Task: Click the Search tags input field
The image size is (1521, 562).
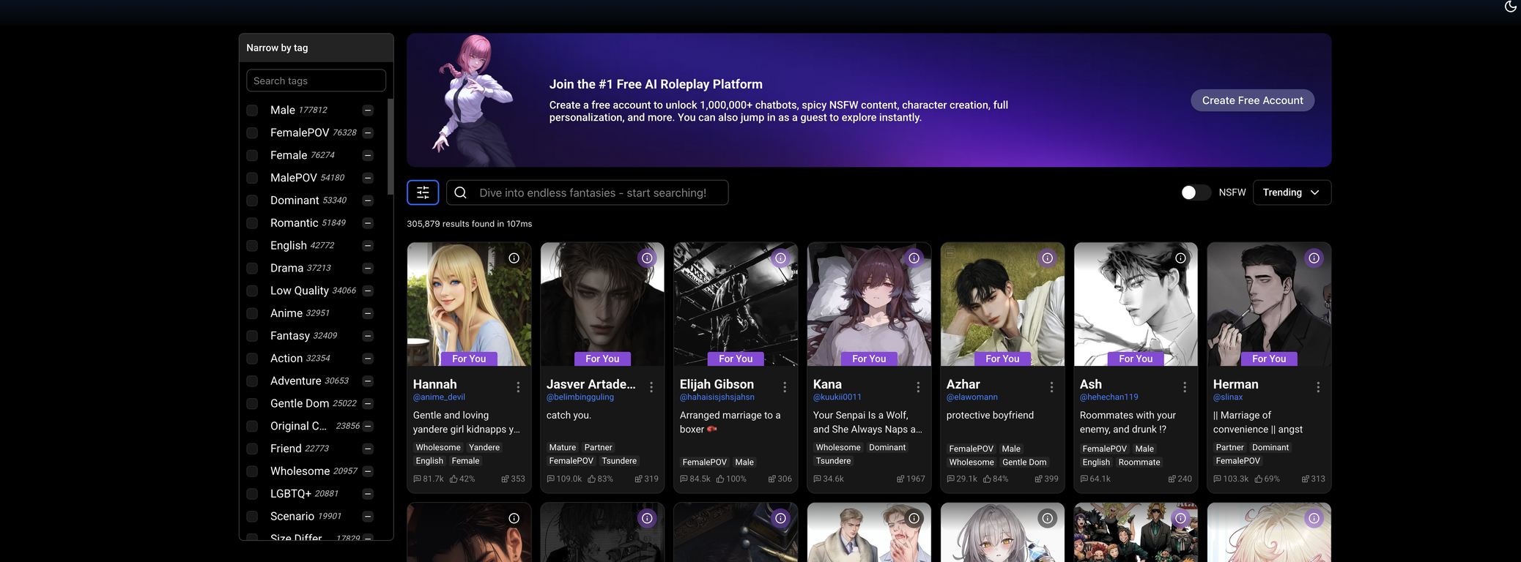Action: pos(316,80)
